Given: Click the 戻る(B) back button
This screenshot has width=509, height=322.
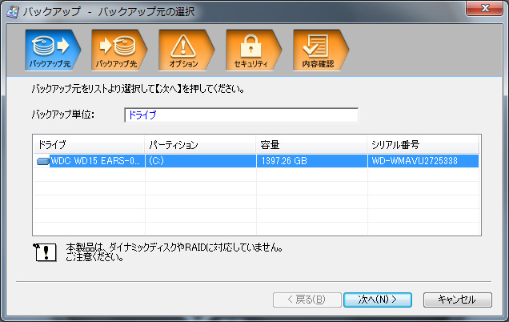Looking at the screenshot, I should [307, 300].
